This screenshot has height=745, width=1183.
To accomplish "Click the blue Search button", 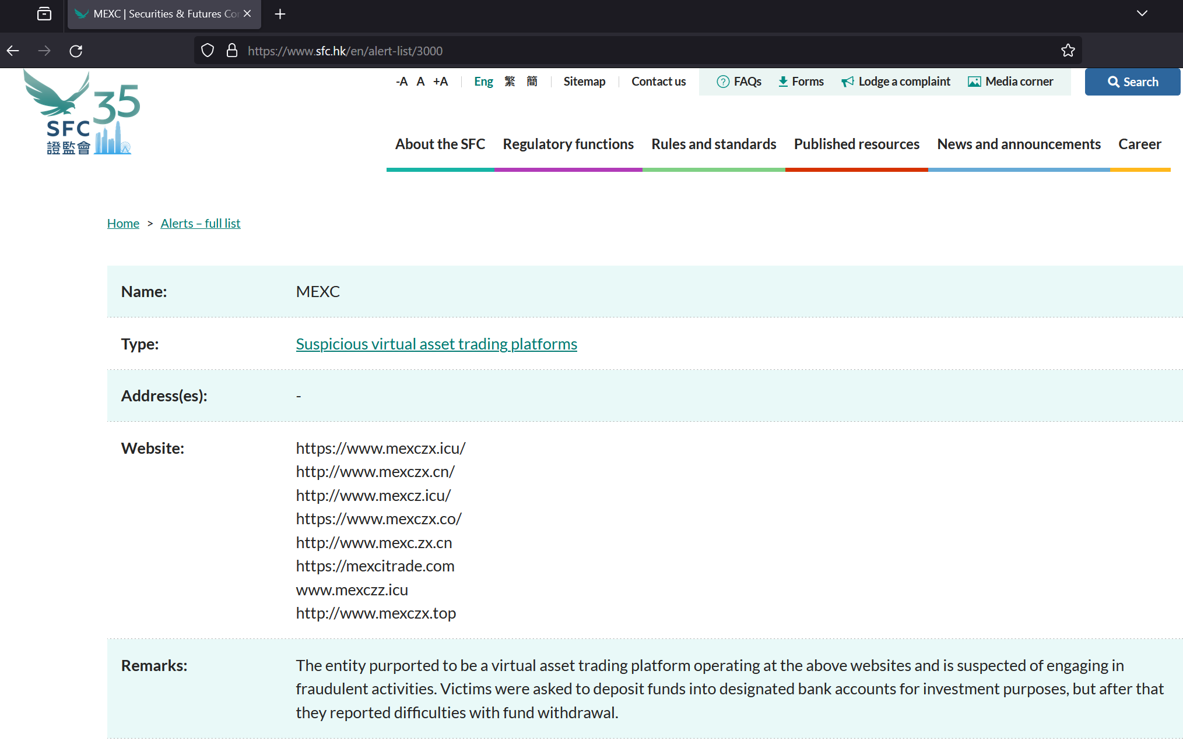I will [1132, 82].
